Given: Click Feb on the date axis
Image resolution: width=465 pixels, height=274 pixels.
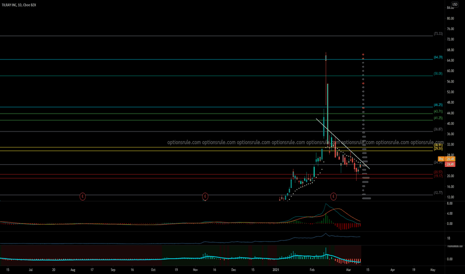Looking at the screenshot, I should coord(312,270).
